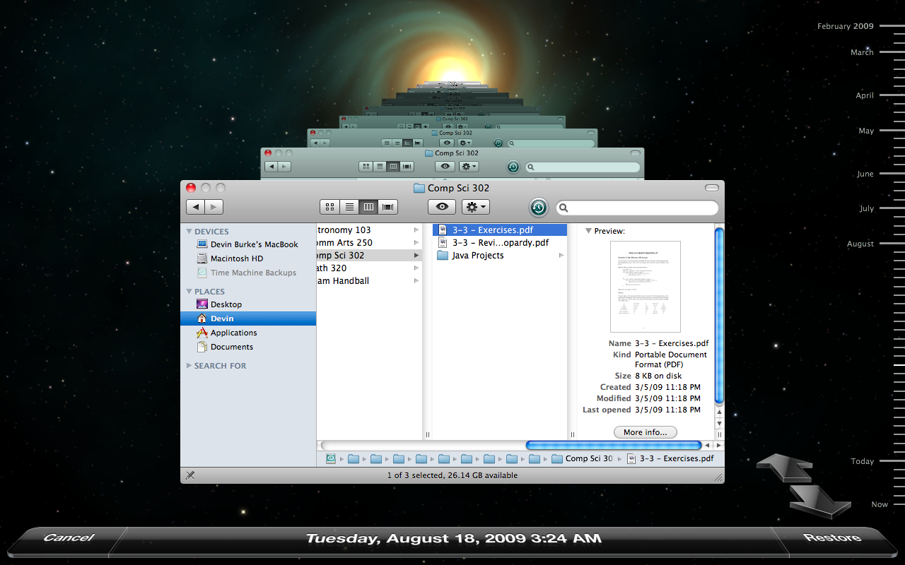Click the Time Machine disk in path bar
Viewport: 905px width, 565px height.
(331, 458)
